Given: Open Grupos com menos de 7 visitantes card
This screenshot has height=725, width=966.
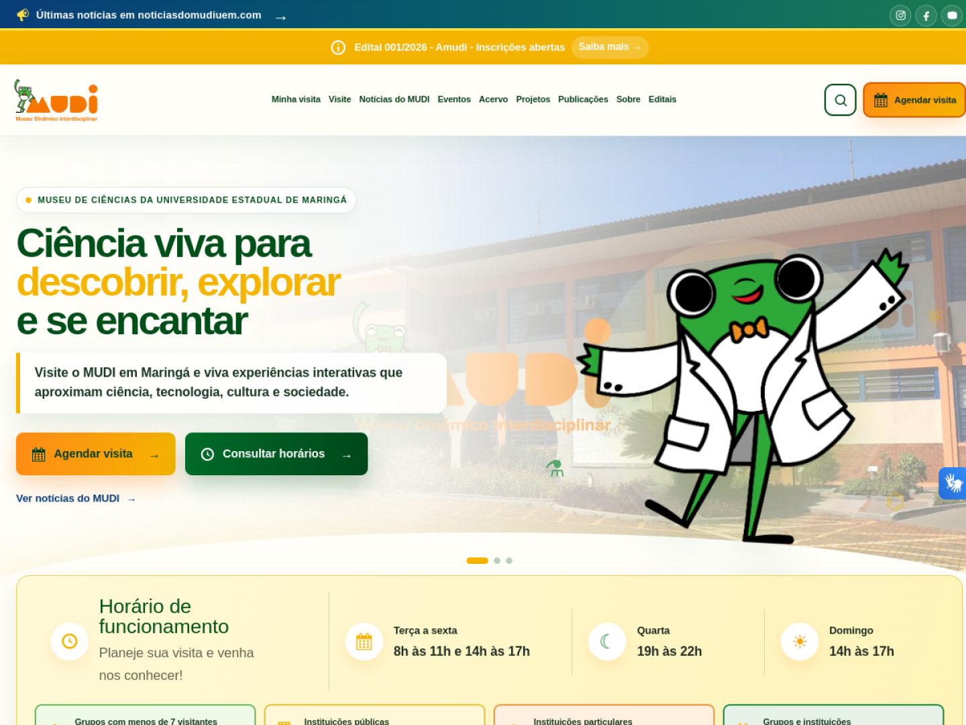Looking at the screenshot, I should tap(146, 715).
